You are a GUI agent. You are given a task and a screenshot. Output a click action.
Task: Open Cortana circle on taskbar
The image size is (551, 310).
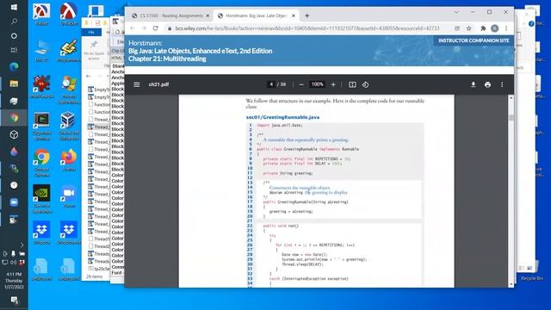click(x=14, y=36)
